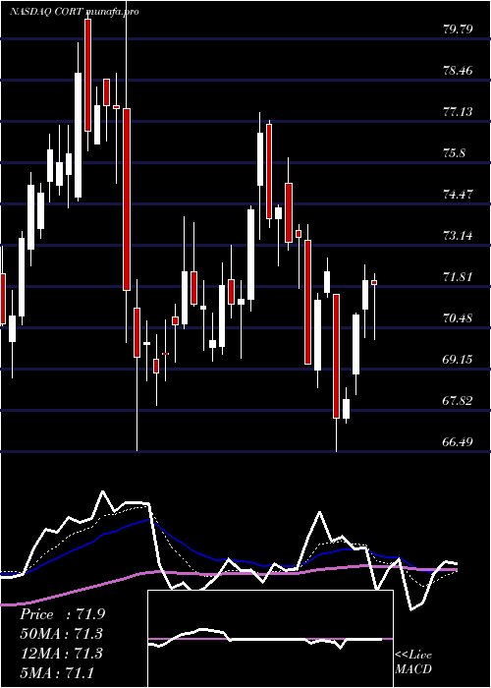This screenshot has width=491, height=688.
Task: Click the <<Live MACD label
Action: pos(413,661)
